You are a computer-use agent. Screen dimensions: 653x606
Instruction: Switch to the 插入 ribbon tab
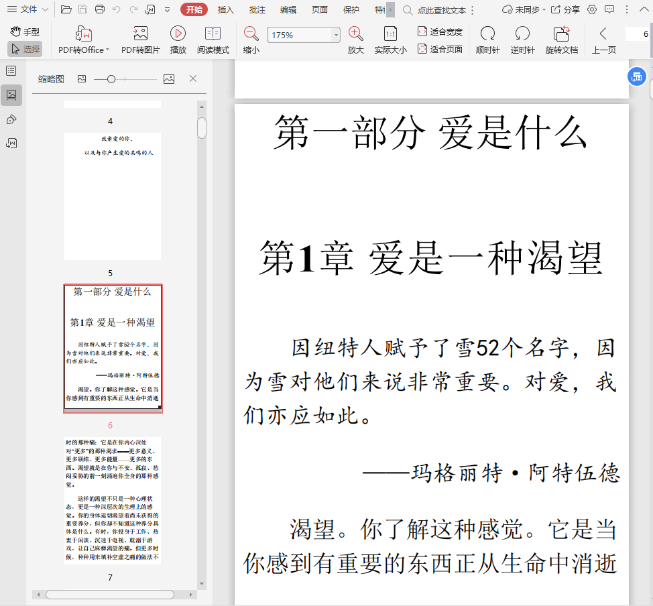coord(226,9)
